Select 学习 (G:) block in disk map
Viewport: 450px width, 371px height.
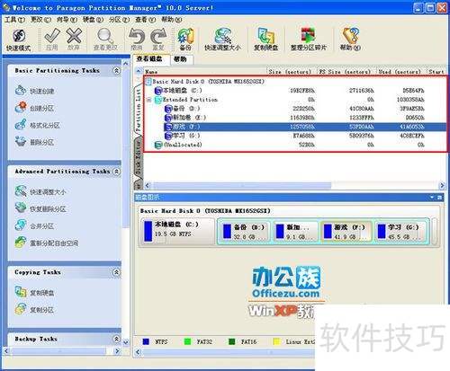click(x=401, y=231)
